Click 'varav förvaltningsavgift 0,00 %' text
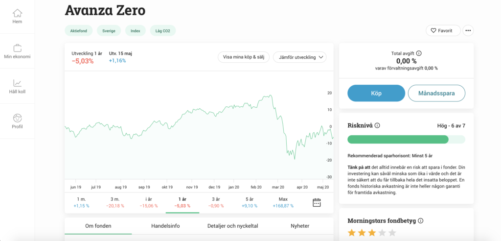501x241 pixels. click(x=407, y=68)
